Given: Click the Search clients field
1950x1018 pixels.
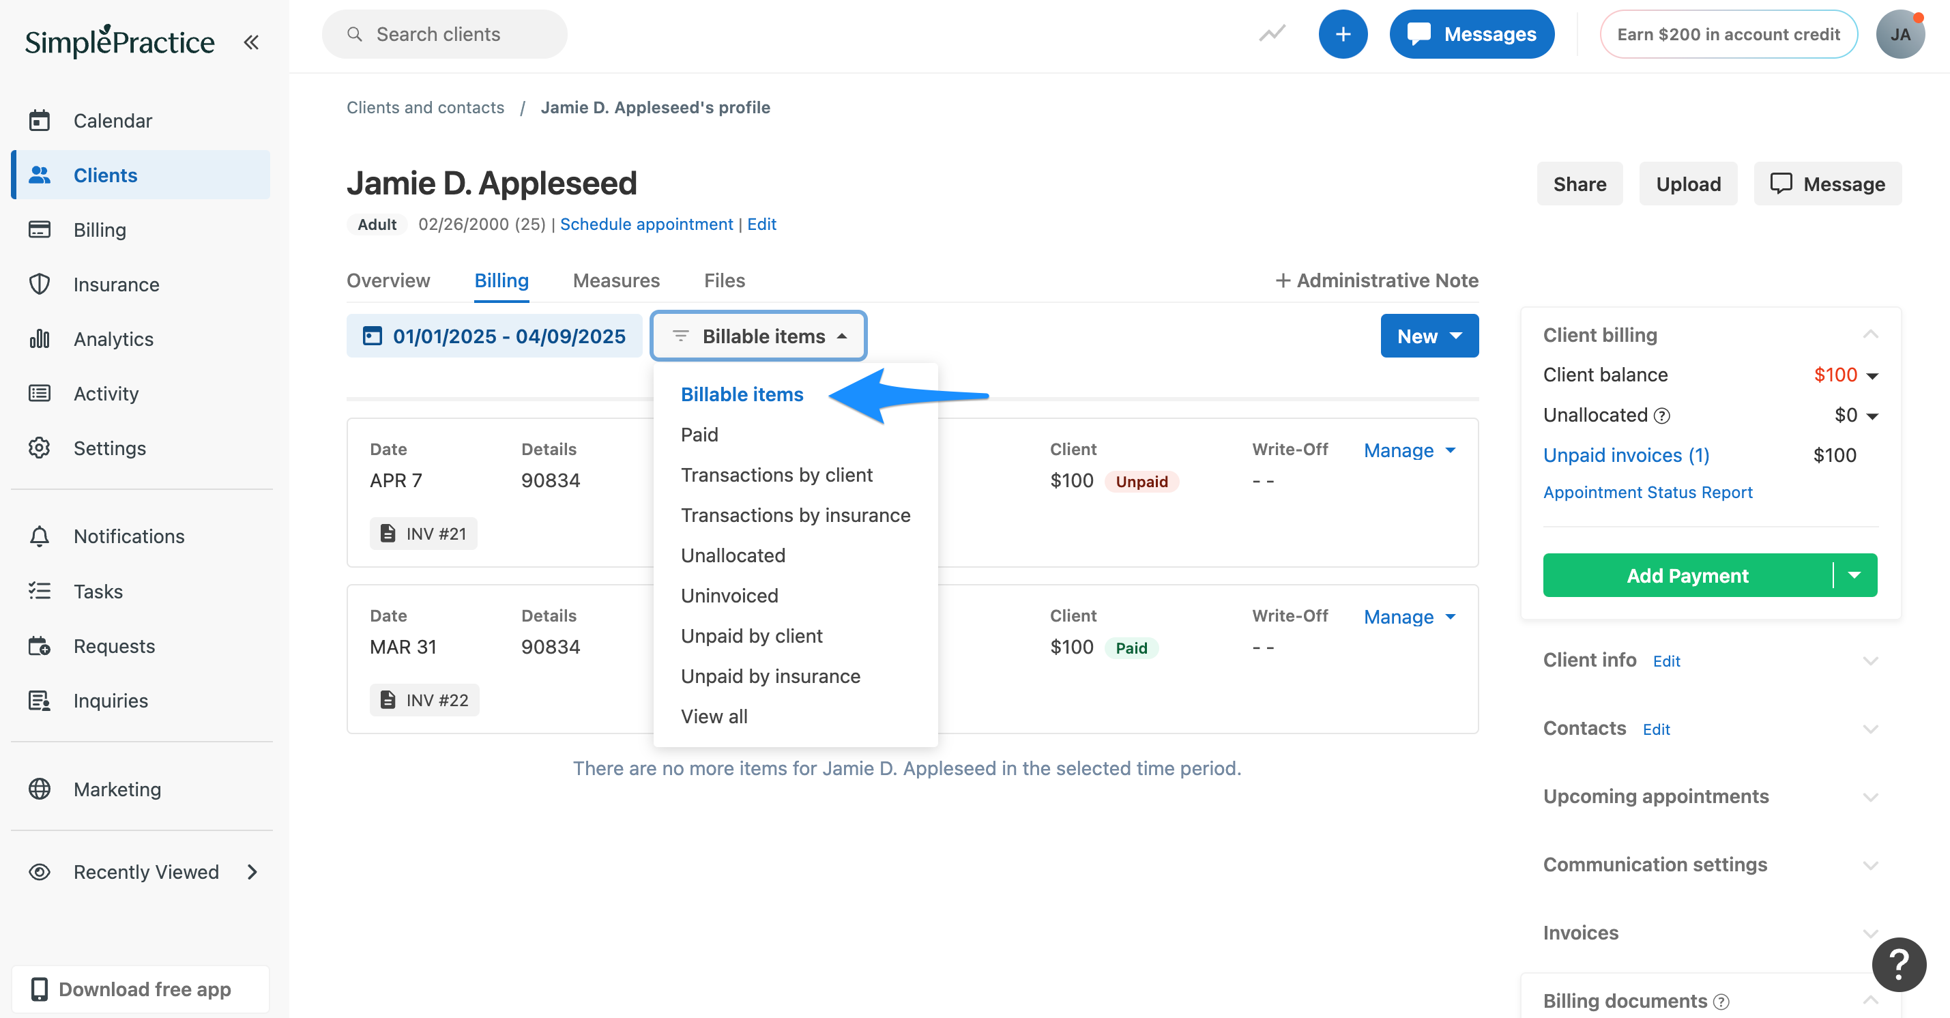Looking at the screenshot, I should click(444, 34).
